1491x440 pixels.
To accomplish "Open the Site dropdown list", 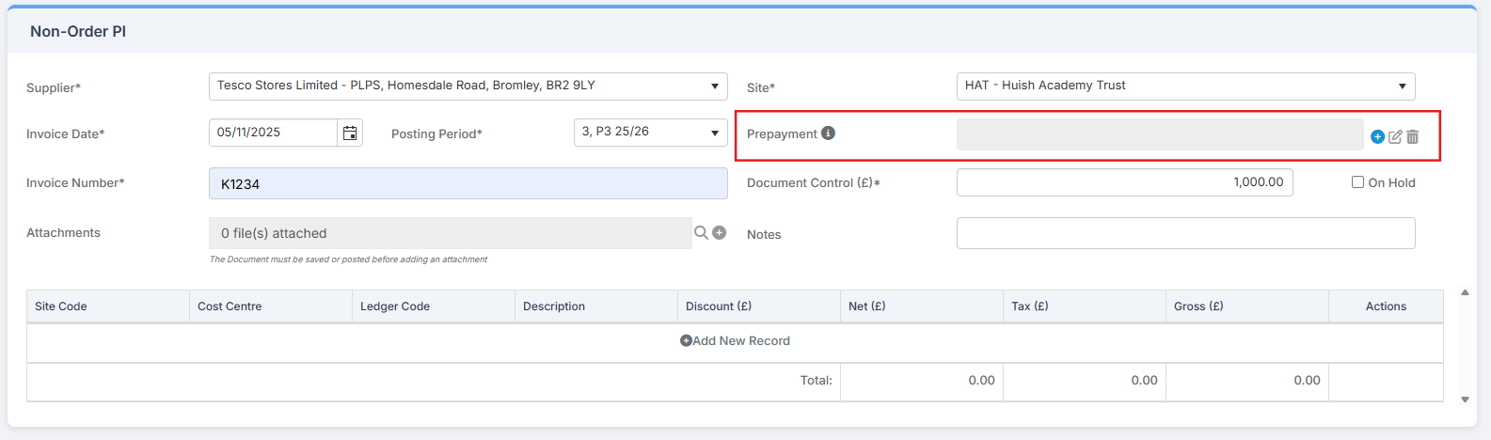I will coord(1402,86).
